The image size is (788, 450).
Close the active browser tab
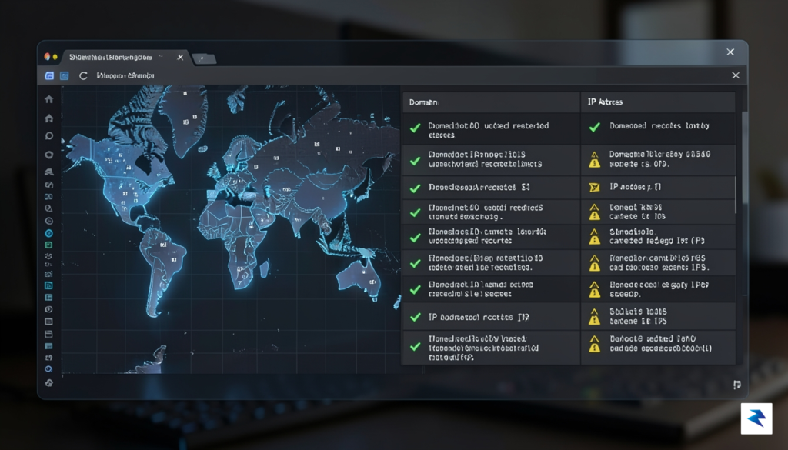pyautogui.click(x=180, y=57)
